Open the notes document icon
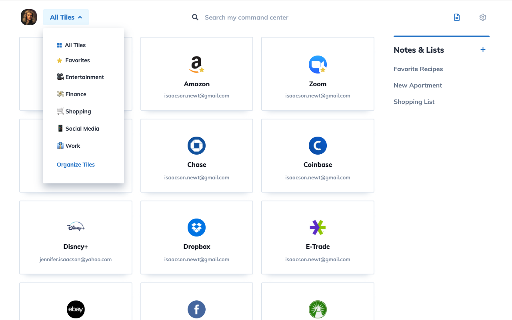Screen dimensions: 512x320 [457, 17]
